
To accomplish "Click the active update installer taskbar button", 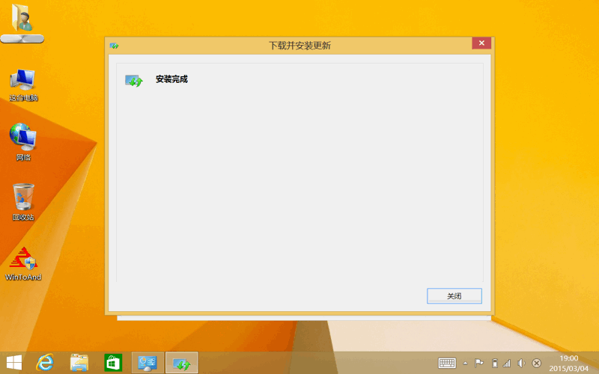I will tap(181, 363).
